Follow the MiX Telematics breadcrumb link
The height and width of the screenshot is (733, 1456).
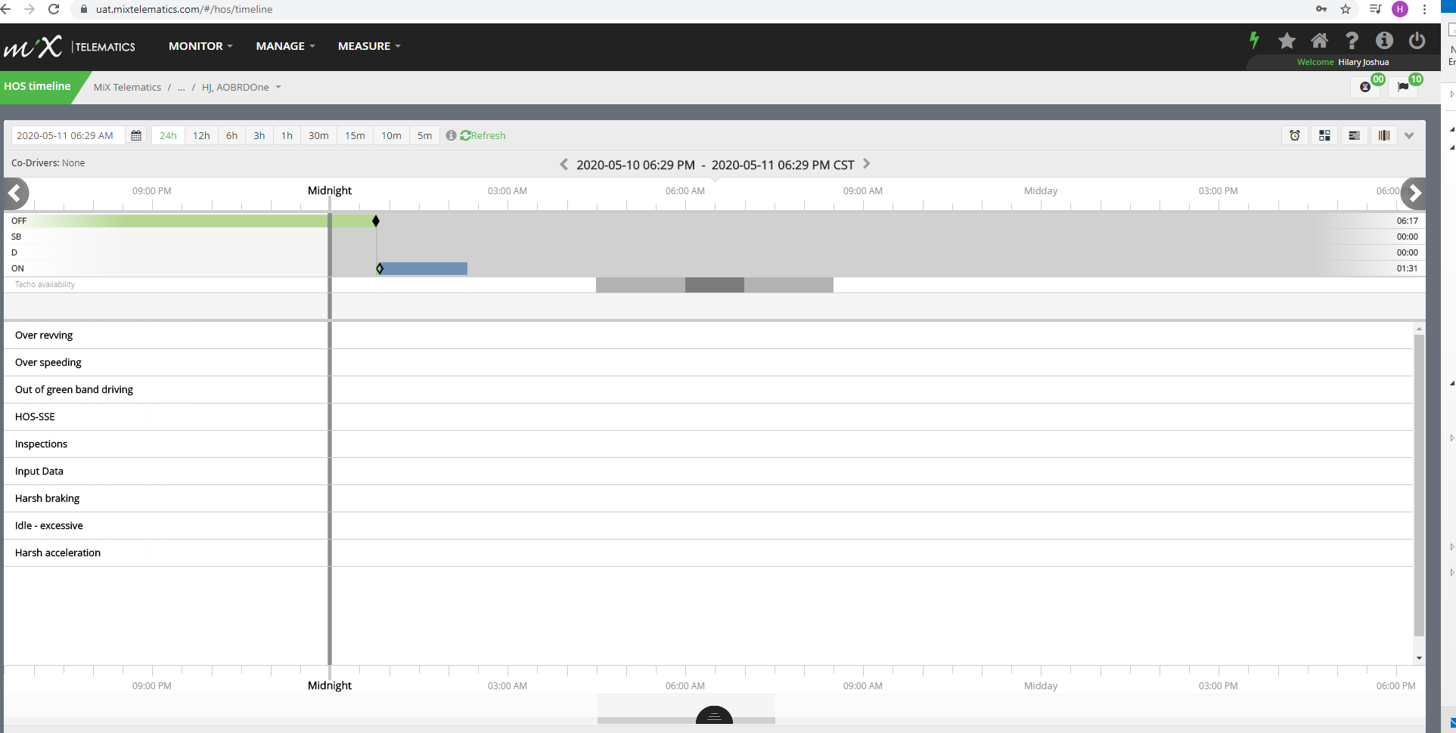(127, 88)
